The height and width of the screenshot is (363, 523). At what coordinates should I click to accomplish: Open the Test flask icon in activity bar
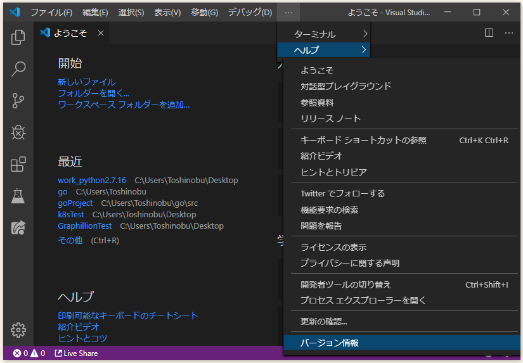tap(18, 196)
